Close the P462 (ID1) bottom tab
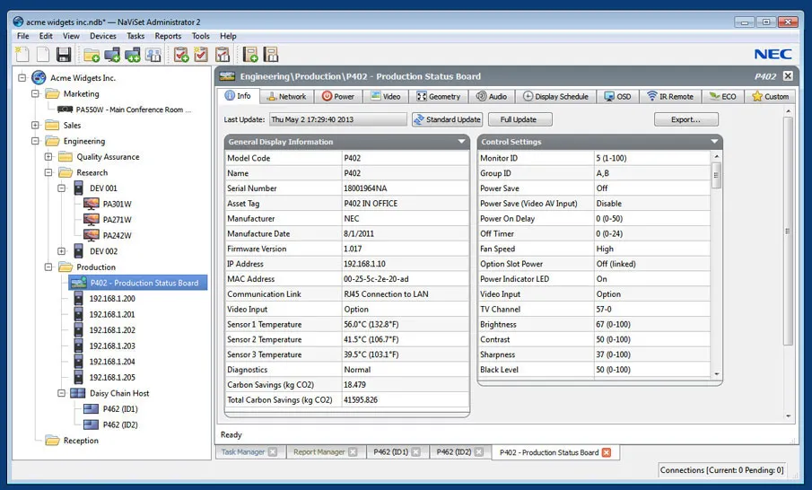 coord(415,452)
